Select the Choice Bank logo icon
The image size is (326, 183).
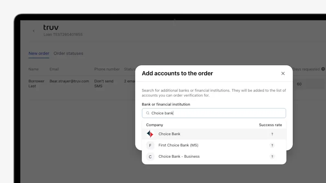pos(150,134)
